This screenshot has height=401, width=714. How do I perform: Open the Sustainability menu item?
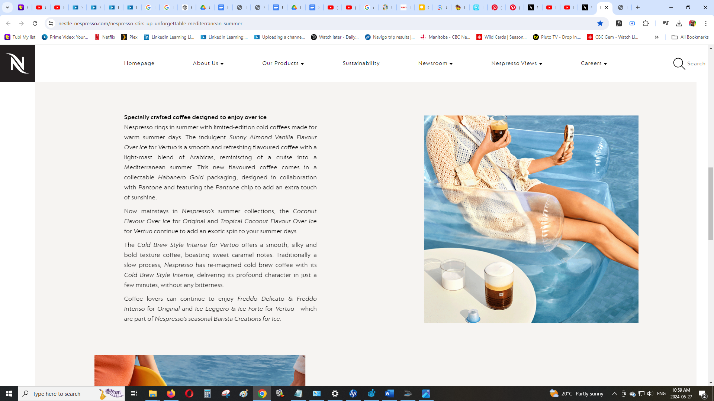361,63
